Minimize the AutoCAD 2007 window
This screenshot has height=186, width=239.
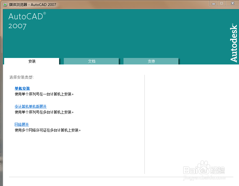tap(214, 4)
